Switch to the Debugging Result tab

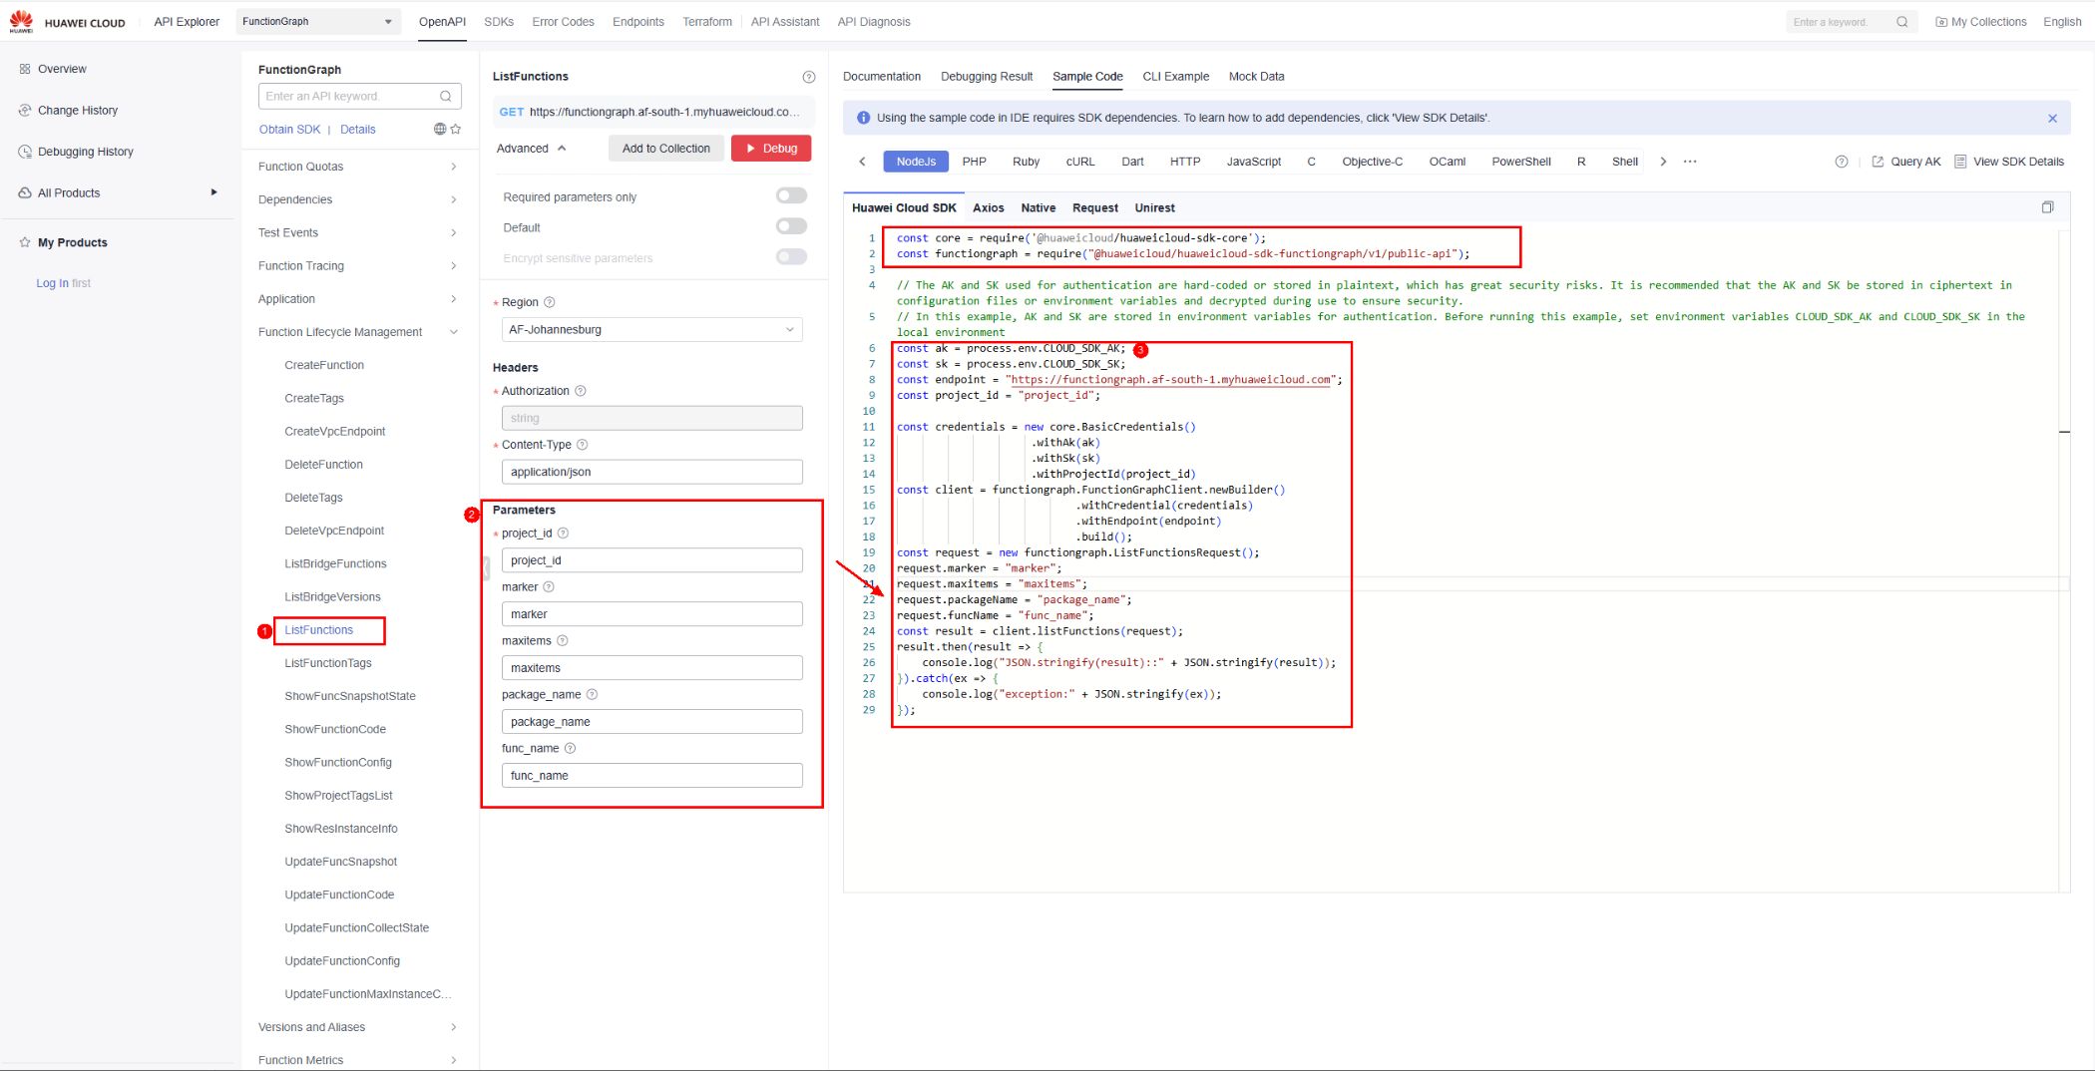[x=986, y=77]
